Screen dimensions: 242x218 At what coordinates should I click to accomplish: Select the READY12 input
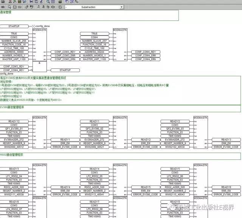(14, 121)
